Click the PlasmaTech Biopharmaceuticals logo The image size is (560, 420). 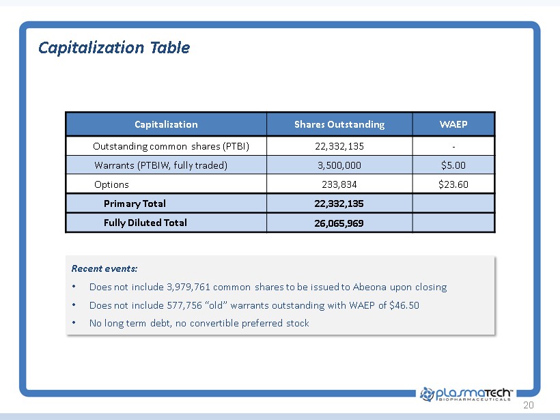click(466, 393)
